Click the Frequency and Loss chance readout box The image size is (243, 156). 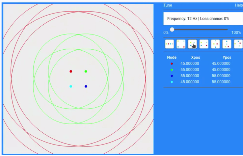click(203, 19)
